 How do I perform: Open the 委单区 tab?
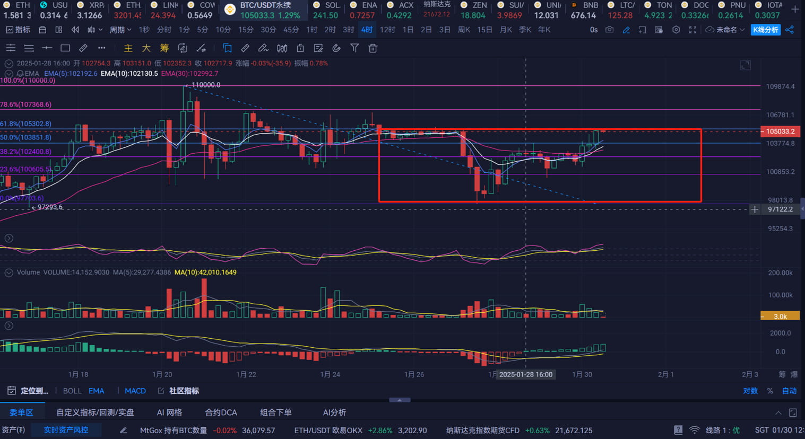[x=21, y=412]
